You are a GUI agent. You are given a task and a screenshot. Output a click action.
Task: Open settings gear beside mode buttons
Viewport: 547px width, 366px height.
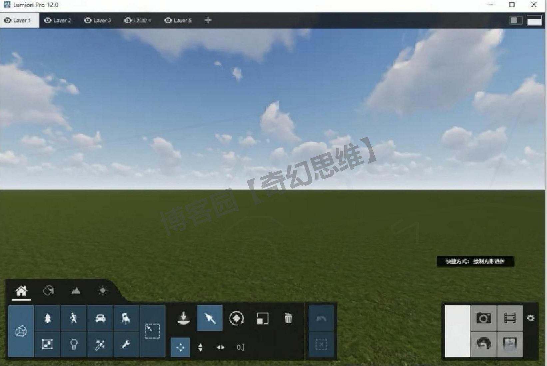point(531,318)
